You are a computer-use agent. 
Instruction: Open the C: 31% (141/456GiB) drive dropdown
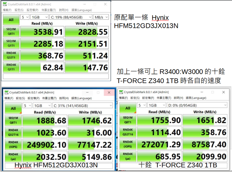coord(82,106)
